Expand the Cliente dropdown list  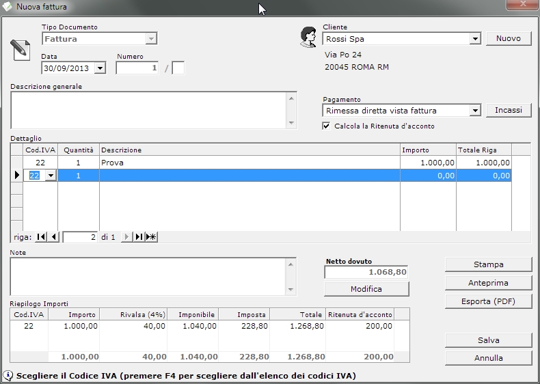tap(475, 39)
